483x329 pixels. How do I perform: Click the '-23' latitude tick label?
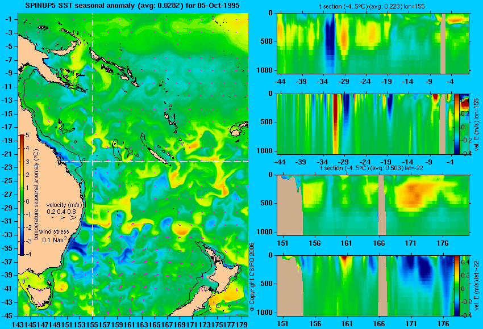[7, 167]
